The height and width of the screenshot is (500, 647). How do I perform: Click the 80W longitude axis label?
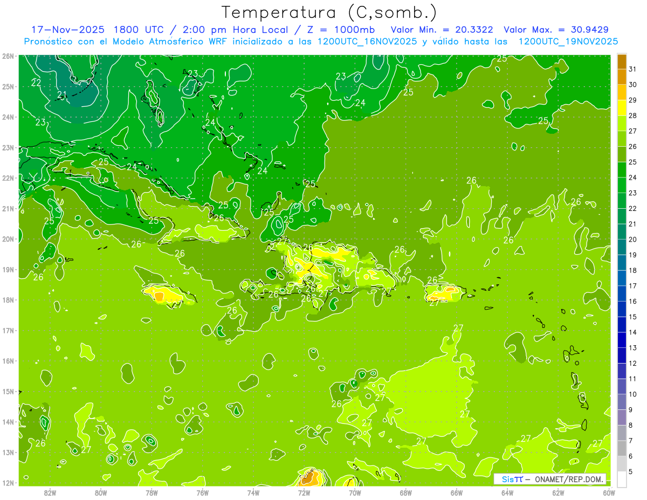coord(101,492)
